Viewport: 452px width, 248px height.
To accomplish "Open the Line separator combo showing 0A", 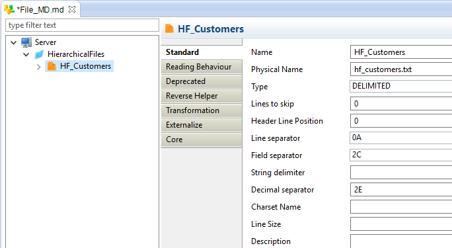I will coord(401,138).
